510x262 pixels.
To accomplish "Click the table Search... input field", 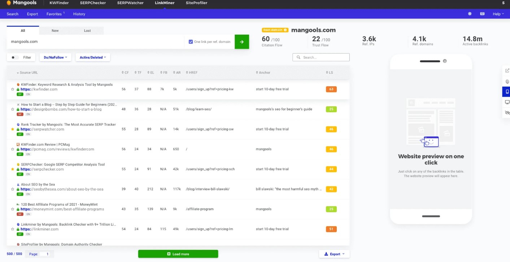I will tap(321, 57).
